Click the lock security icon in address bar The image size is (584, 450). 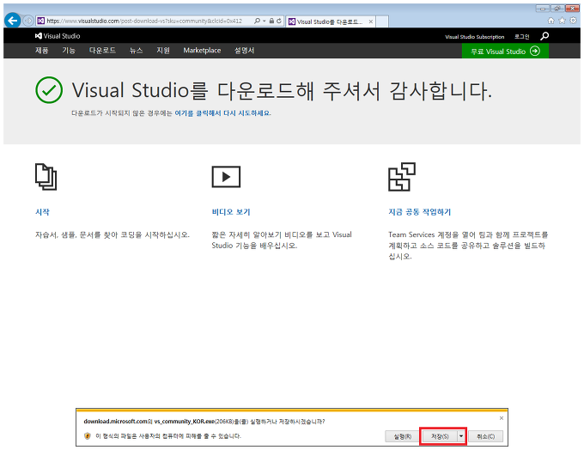tap(271, 21)
